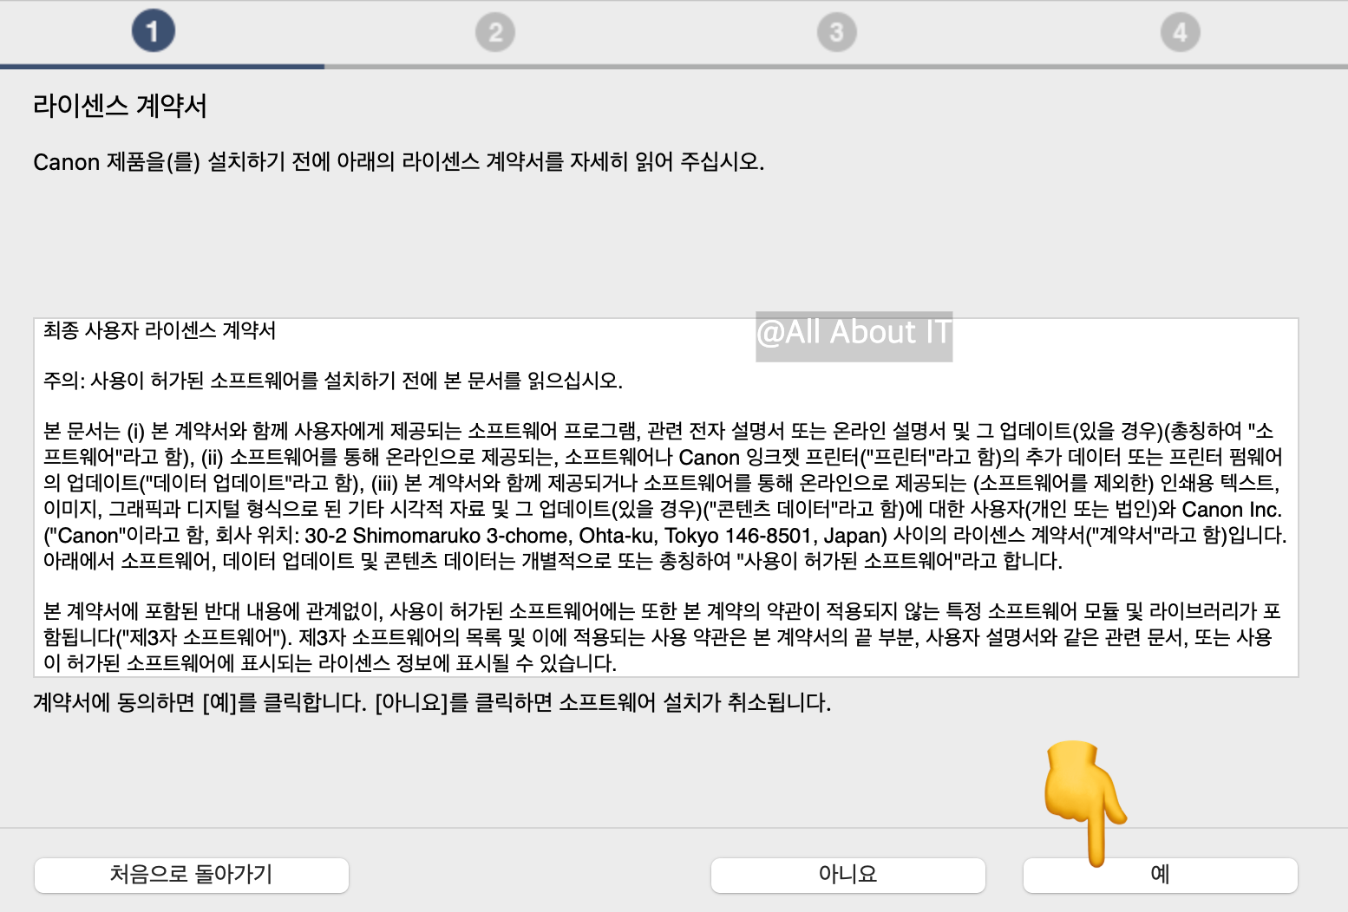
Task: Click the last grayed-out step circle
Action: tap(1180, 31)
